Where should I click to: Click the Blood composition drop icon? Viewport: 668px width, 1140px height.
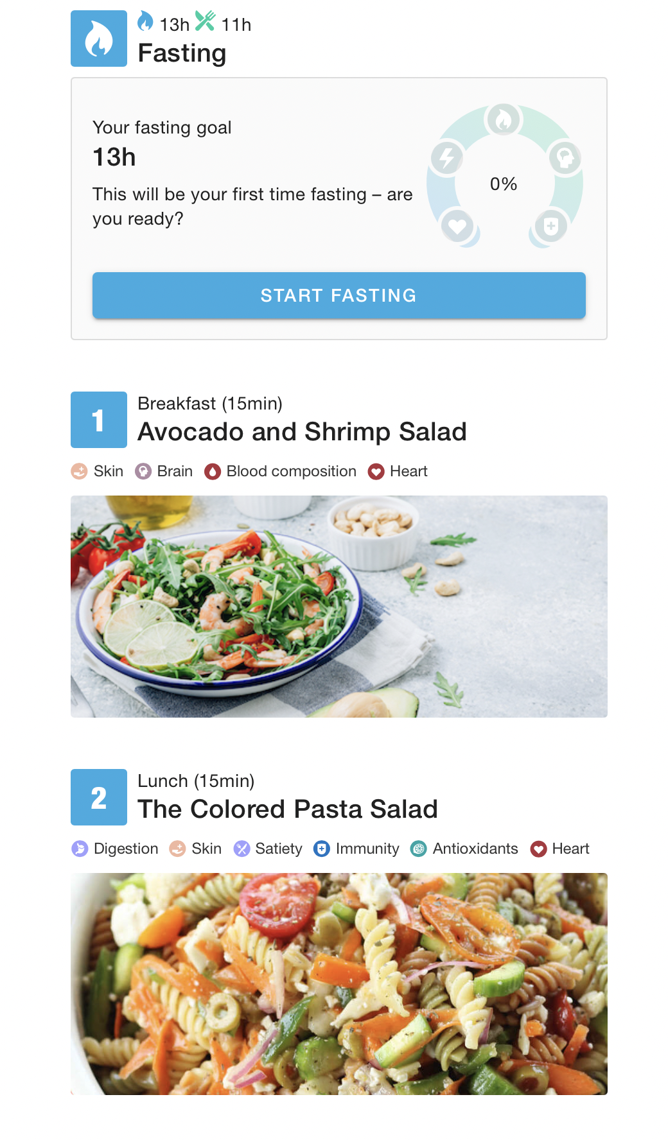pyautogui.click(x=212, y=472)
